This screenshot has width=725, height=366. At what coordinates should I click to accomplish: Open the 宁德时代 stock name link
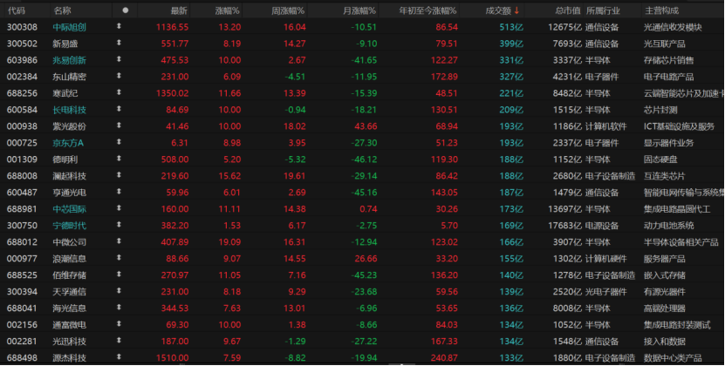69,226
